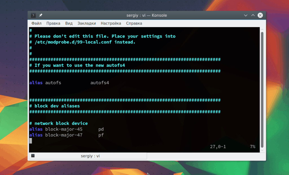Open the Вид menu
This screenshot has width=289, height=175.
[69, 23]
